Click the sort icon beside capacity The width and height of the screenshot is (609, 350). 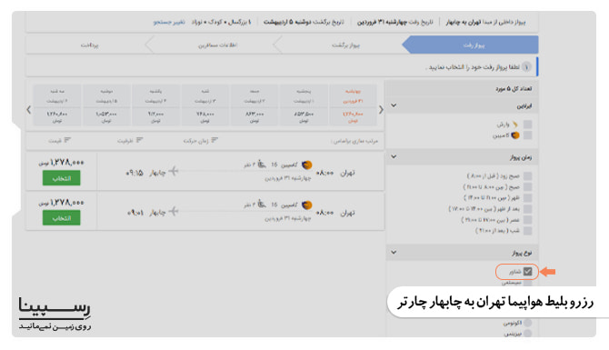(139, 140)
